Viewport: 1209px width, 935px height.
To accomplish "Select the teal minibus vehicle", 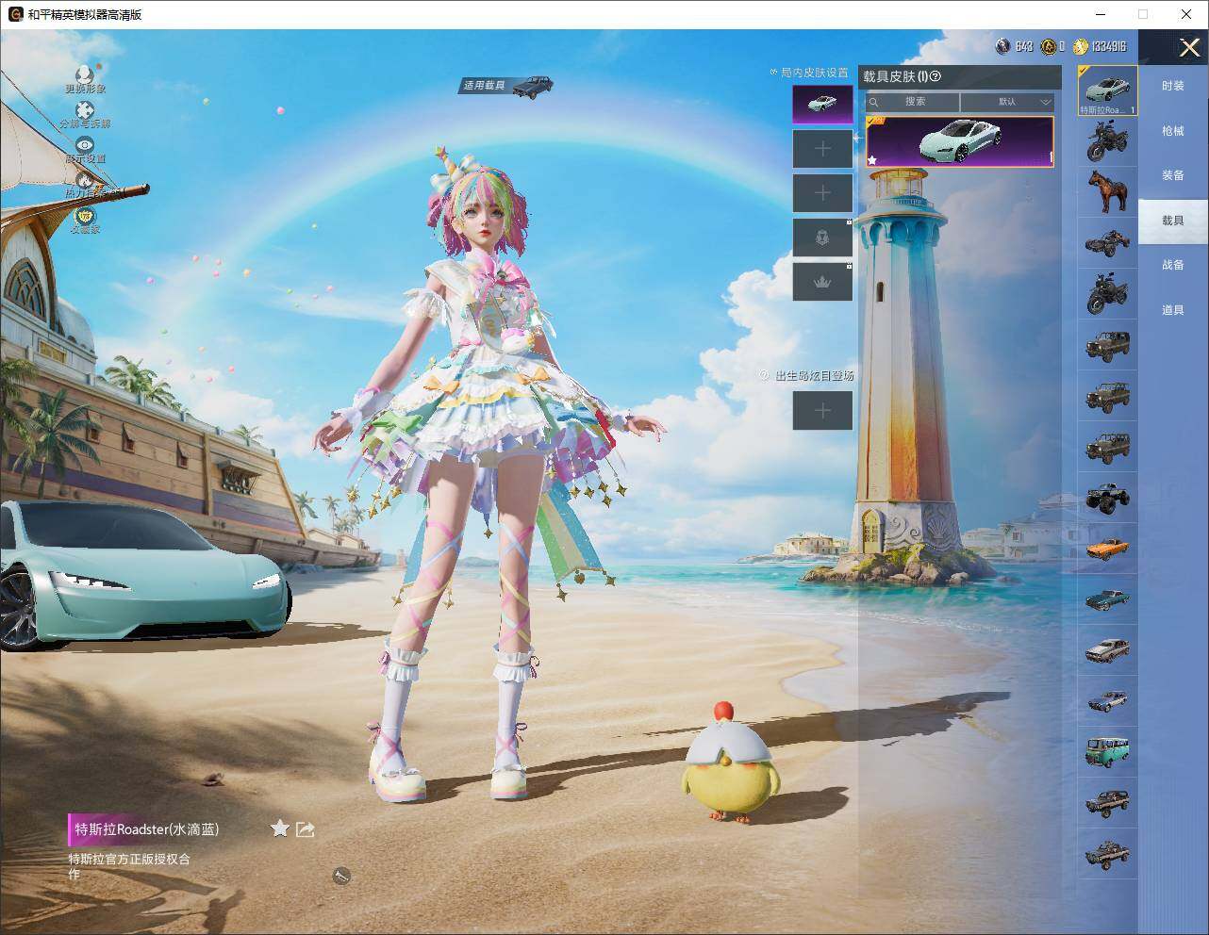I will pyautogui.click(x=1107, y=751).
